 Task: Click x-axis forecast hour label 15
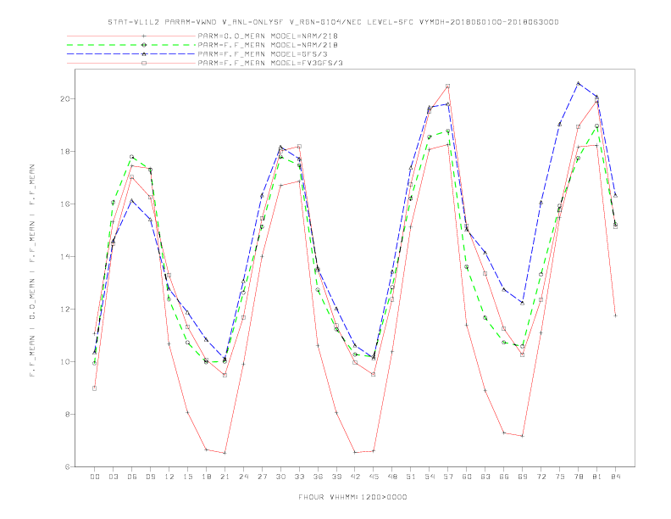tap(187, 477)
